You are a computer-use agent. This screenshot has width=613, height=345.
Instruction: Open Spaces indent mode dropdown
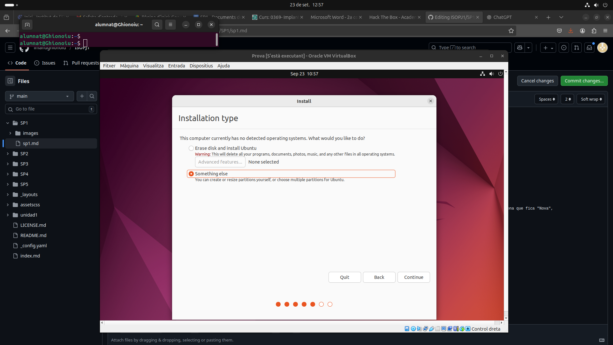click(x=546, y=99)
